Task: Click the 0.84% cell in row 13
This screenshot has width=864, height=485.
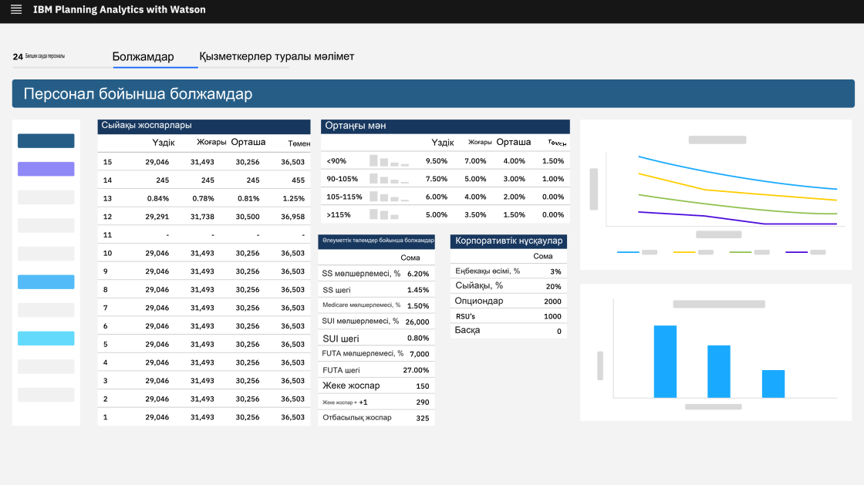Action: tap(157, 198)
